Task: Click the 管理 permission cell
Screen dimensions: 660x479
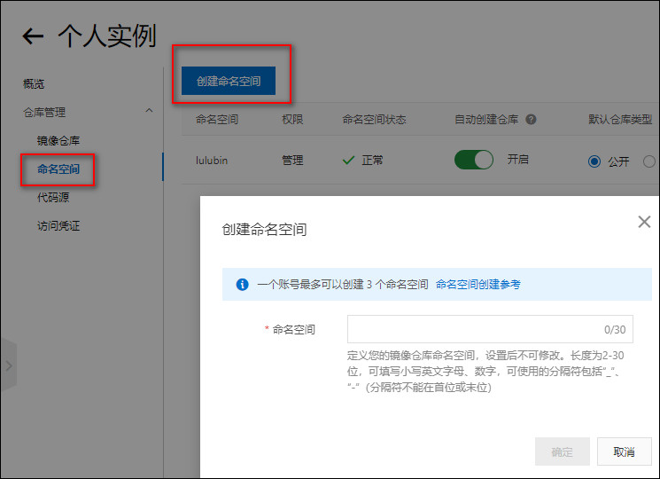Action: pyautogui.click(x=292, y=161)
